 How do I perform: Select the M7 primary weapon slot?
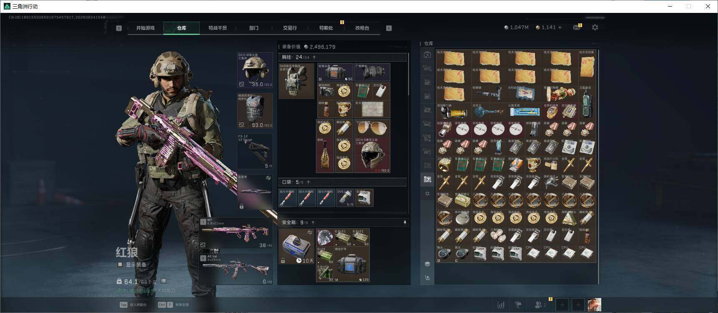click(236, 233)
